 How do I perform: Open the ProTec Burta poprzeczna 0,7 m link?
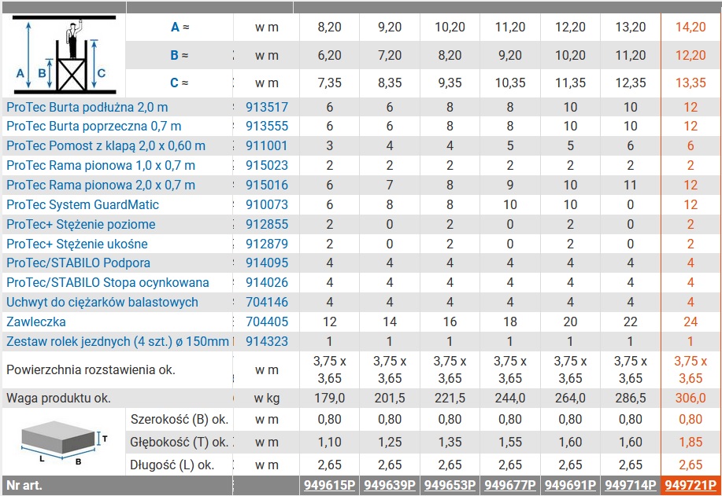[x=94, y=126]
